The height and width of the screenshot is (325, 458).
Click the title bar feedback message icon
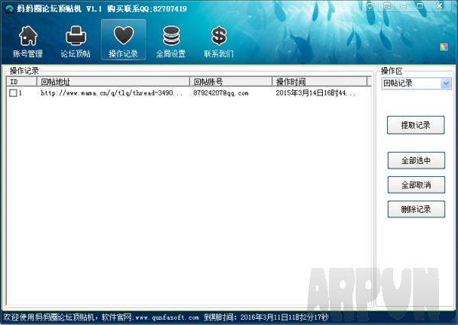[x=387, y=6]
